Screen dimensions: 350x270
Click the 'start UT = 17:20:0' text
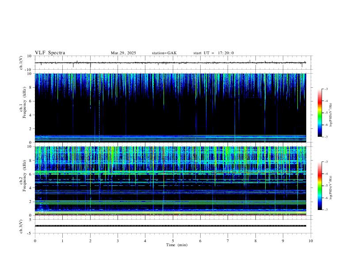tap(213, 53)
